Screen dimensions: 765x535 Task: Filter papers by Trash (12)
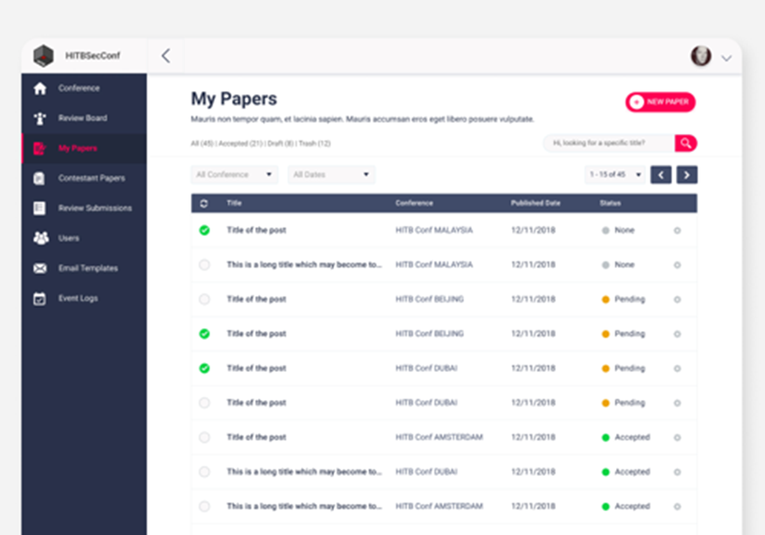[315, 144]
